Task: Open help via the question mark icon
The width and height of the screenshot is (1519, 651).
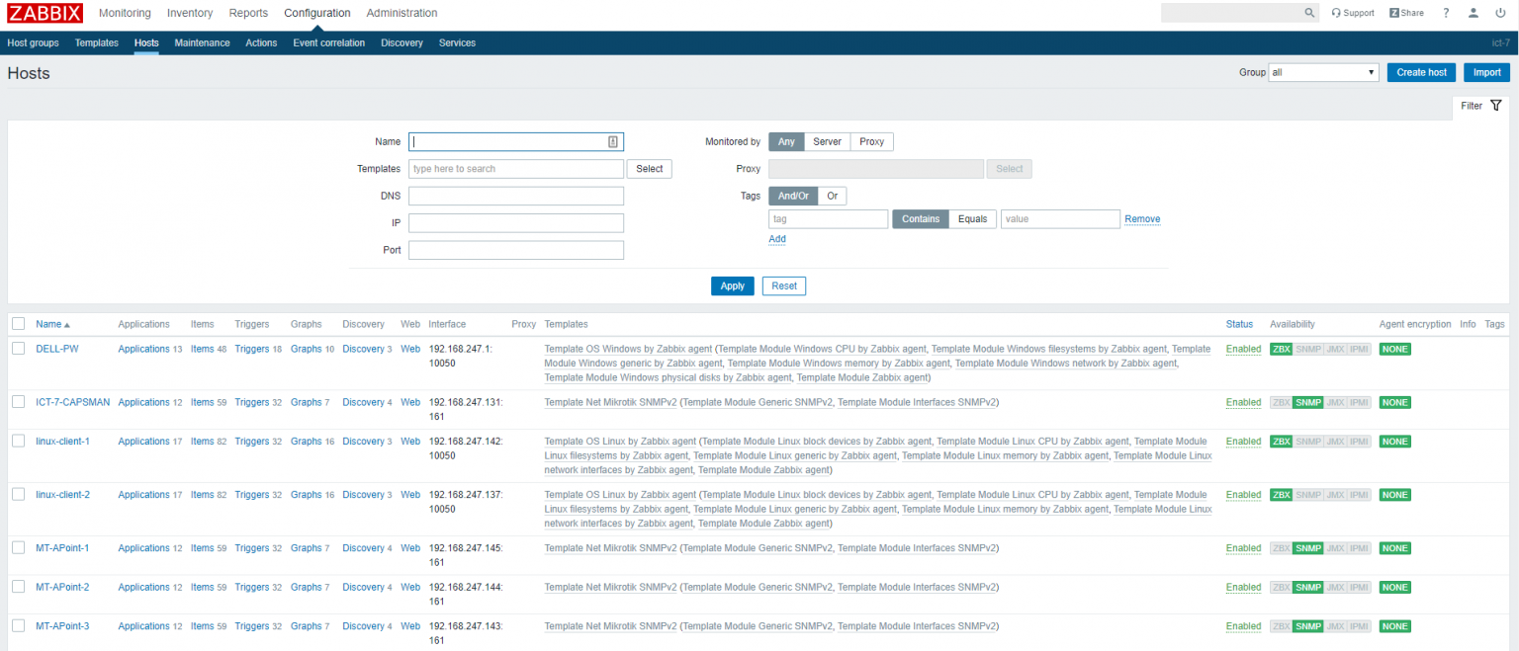Action: 1446,12
